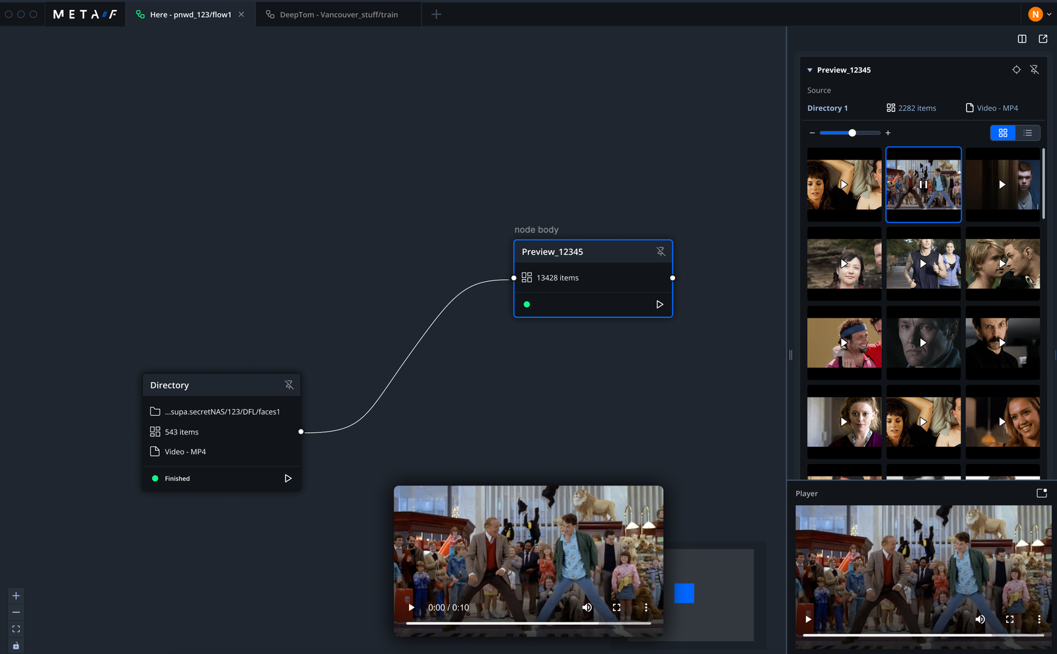This screenshot has height=654, width=1057.
Task: Select the Directory 1 source link
Action: coord(827,108)
